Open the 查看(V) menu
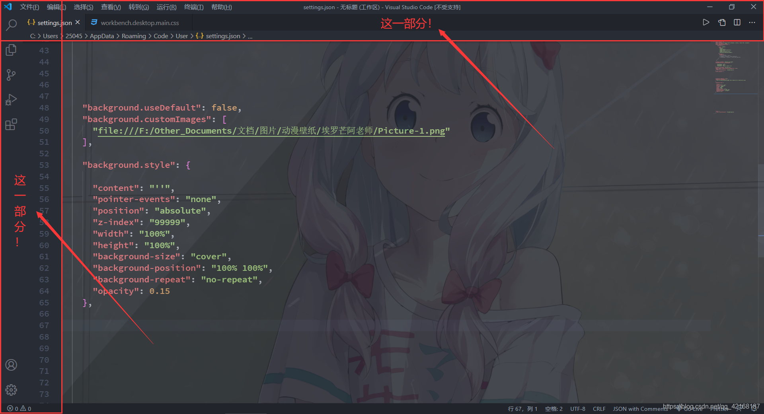 (x=111, y=7)
